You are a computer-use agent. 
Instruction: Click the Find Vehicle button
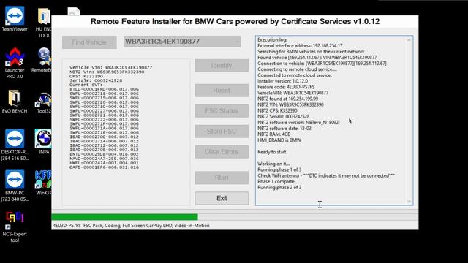89,42
